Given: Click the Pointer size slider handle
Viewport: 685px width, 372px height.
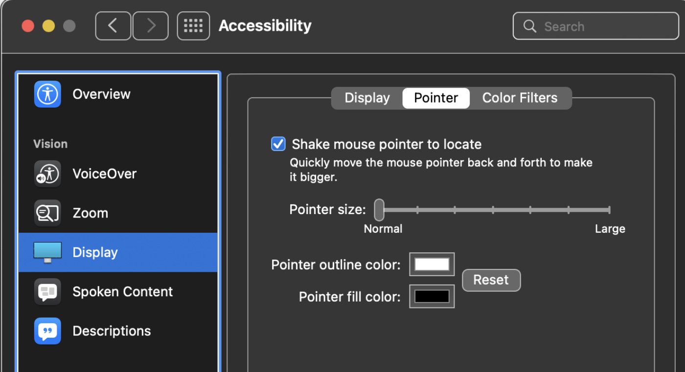Looking at the screenshot, I should point(379,210).
